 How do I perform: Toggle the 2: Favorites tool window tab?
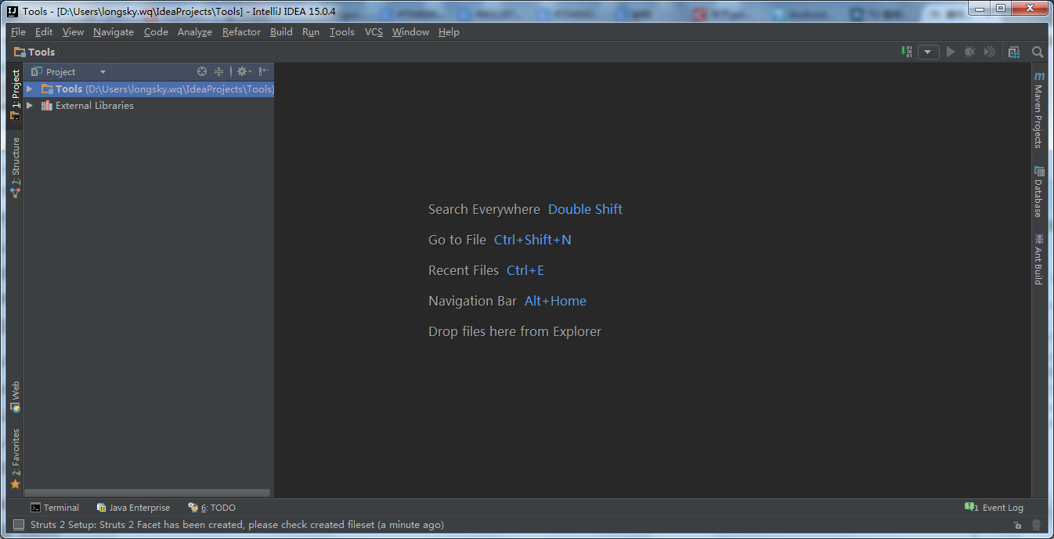15,459
